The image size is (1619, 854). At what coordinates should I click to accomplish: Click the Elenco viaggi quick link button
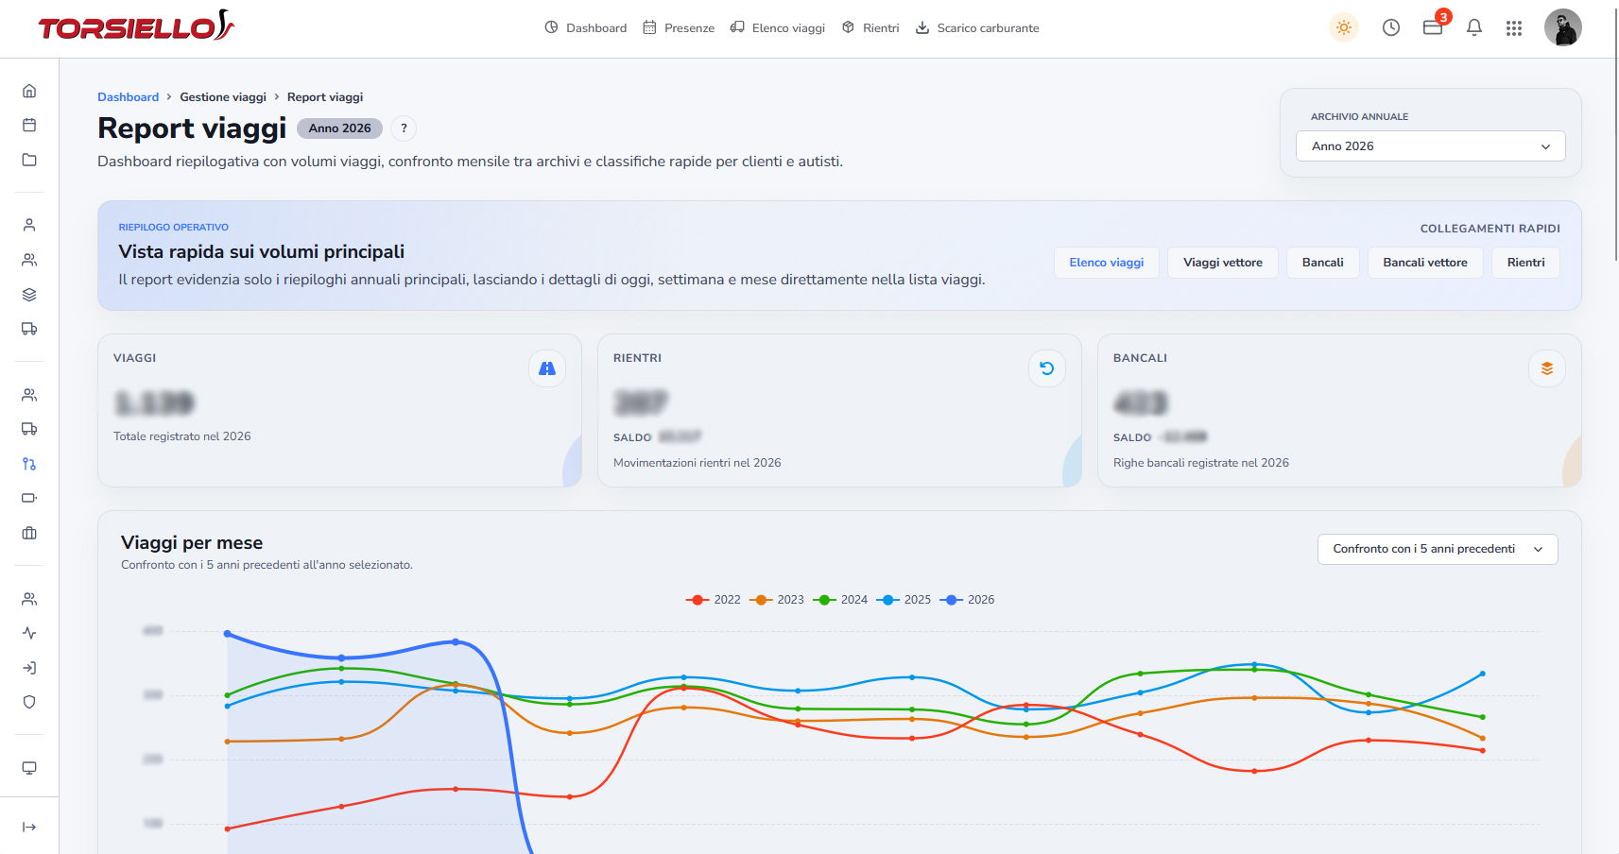tap(1107, 263)
